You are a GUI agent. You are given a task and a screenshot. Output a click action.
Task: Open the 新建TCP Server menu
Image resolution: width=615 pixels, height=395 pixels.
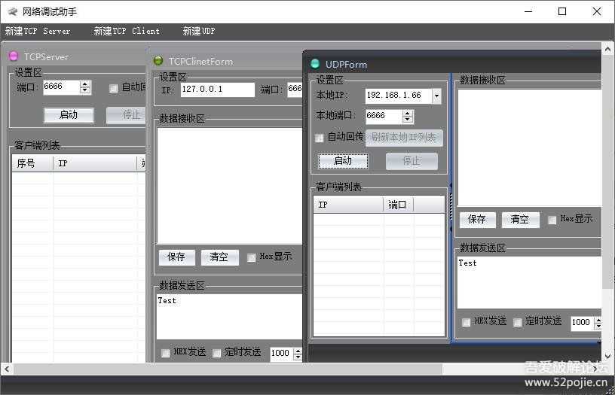[x=38, y=32]
